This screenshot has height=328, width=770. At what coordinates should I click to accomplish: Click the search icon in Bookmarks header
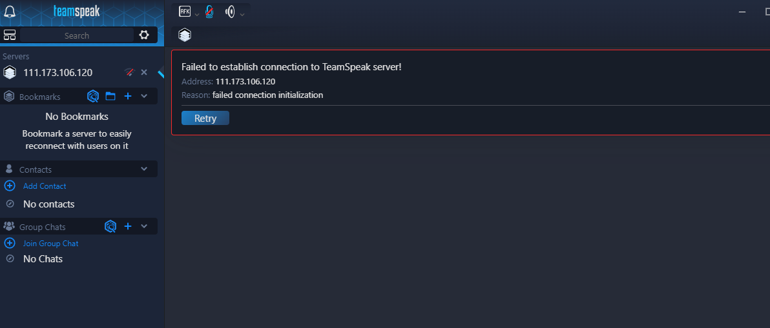tap(93, 97)
